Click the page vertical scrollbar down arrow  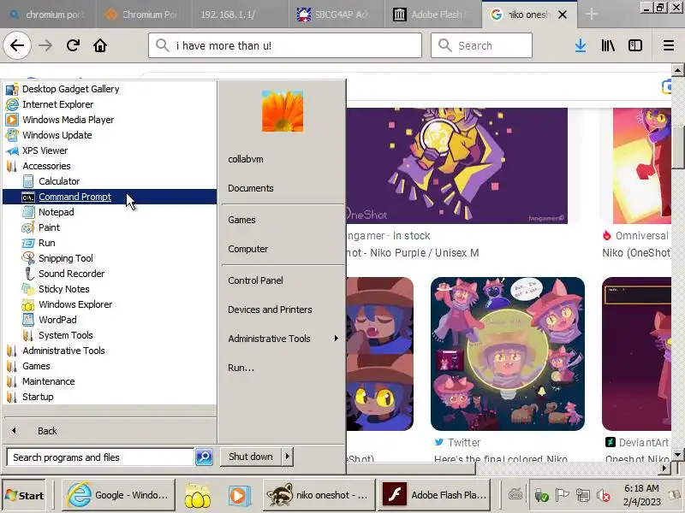coord(677,455)
